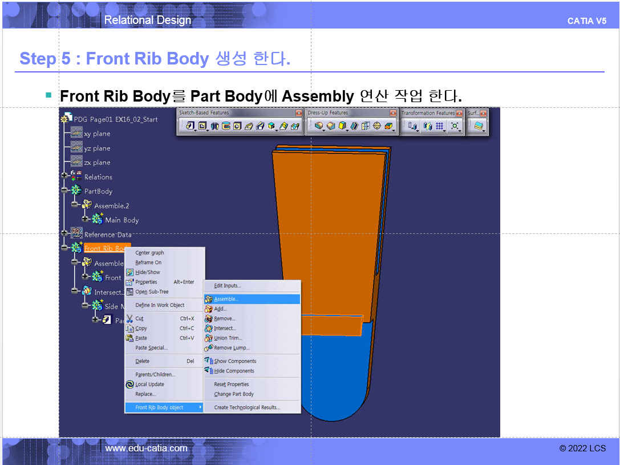
Task: Select the Pocket tool icon
Action: point(202,126)
